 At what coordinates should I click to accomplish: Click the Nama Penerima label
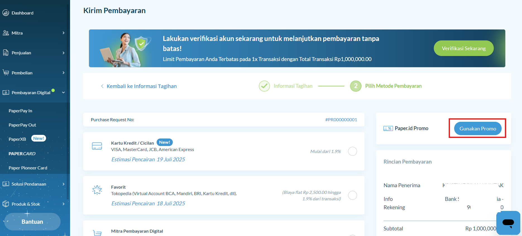(402, 185)
